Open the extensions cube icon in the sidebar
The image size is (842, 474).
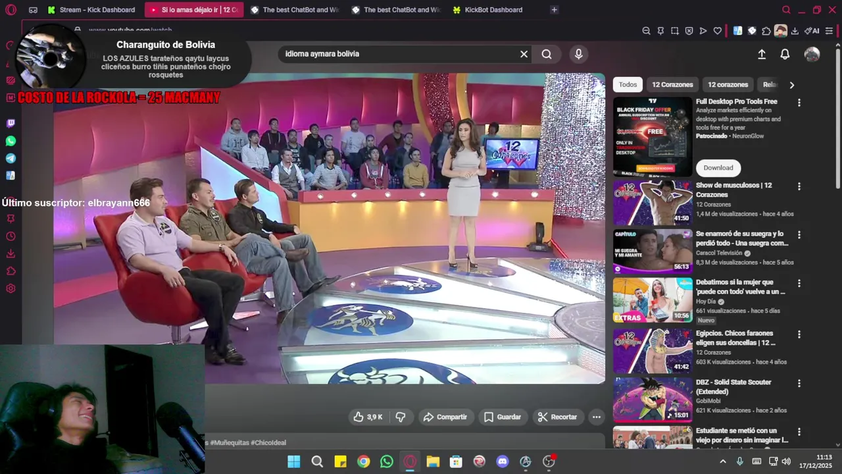tap(11, 271)
